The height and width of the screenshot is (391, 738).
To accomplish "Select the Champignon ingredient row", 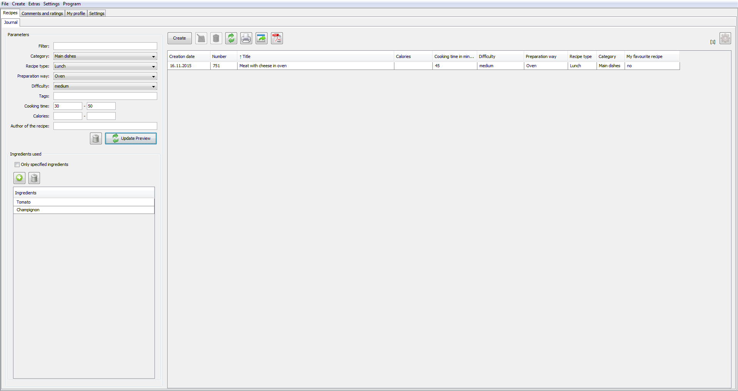I will tap(84, 210).
